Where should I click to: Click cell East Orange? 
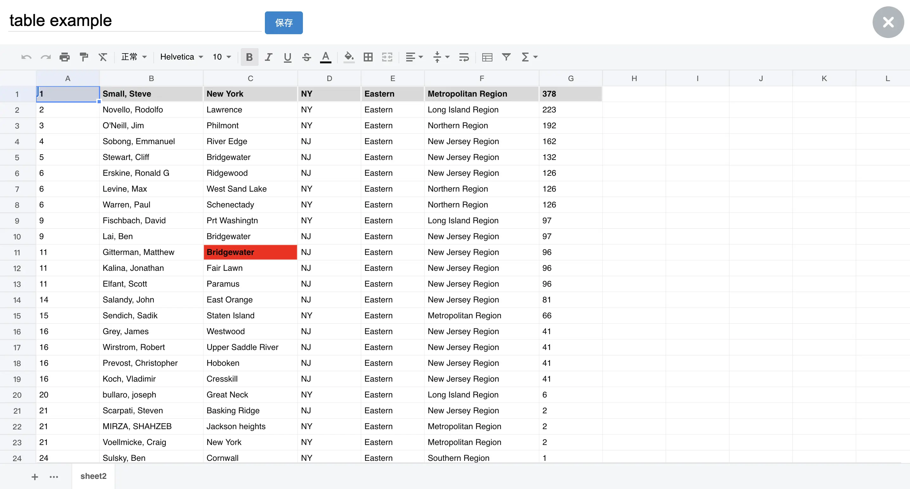click(x=250, y=300)
